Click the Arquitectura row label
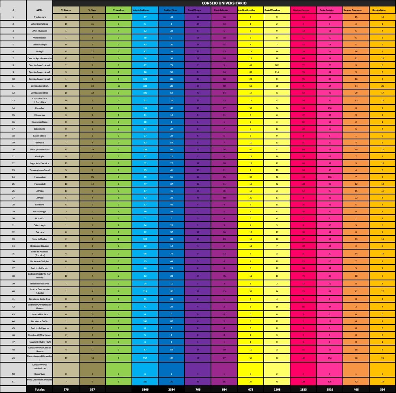Image resolution: width=396 pixels, height=393 pixels. click(x=39, y=17)
